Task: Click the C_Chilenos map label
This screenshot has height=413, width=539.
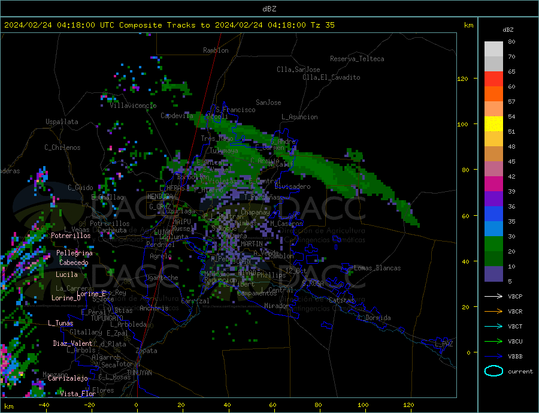Action: 62,147
